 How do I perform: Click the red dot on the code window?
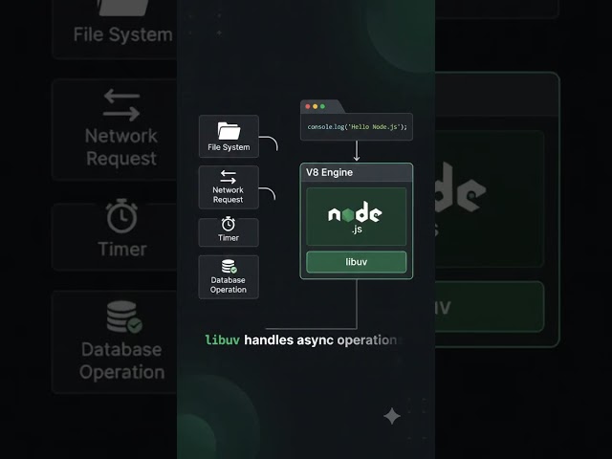[x=308, y=106]
